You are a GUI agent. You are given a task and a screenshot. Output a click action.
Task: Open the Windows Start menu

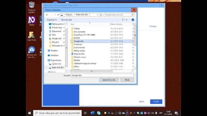click(29, 113)
